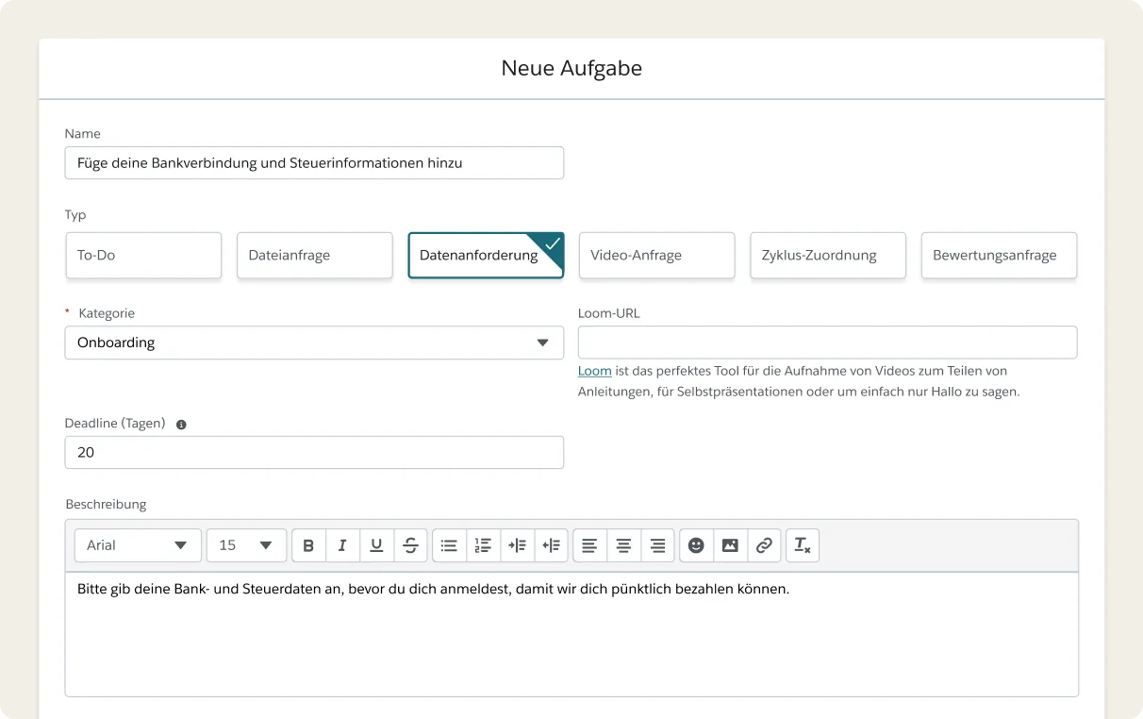The width and height of the screenshot is (1143, 719).
Task: Select the To-Do task type
Action: click(x=143, y=256)
